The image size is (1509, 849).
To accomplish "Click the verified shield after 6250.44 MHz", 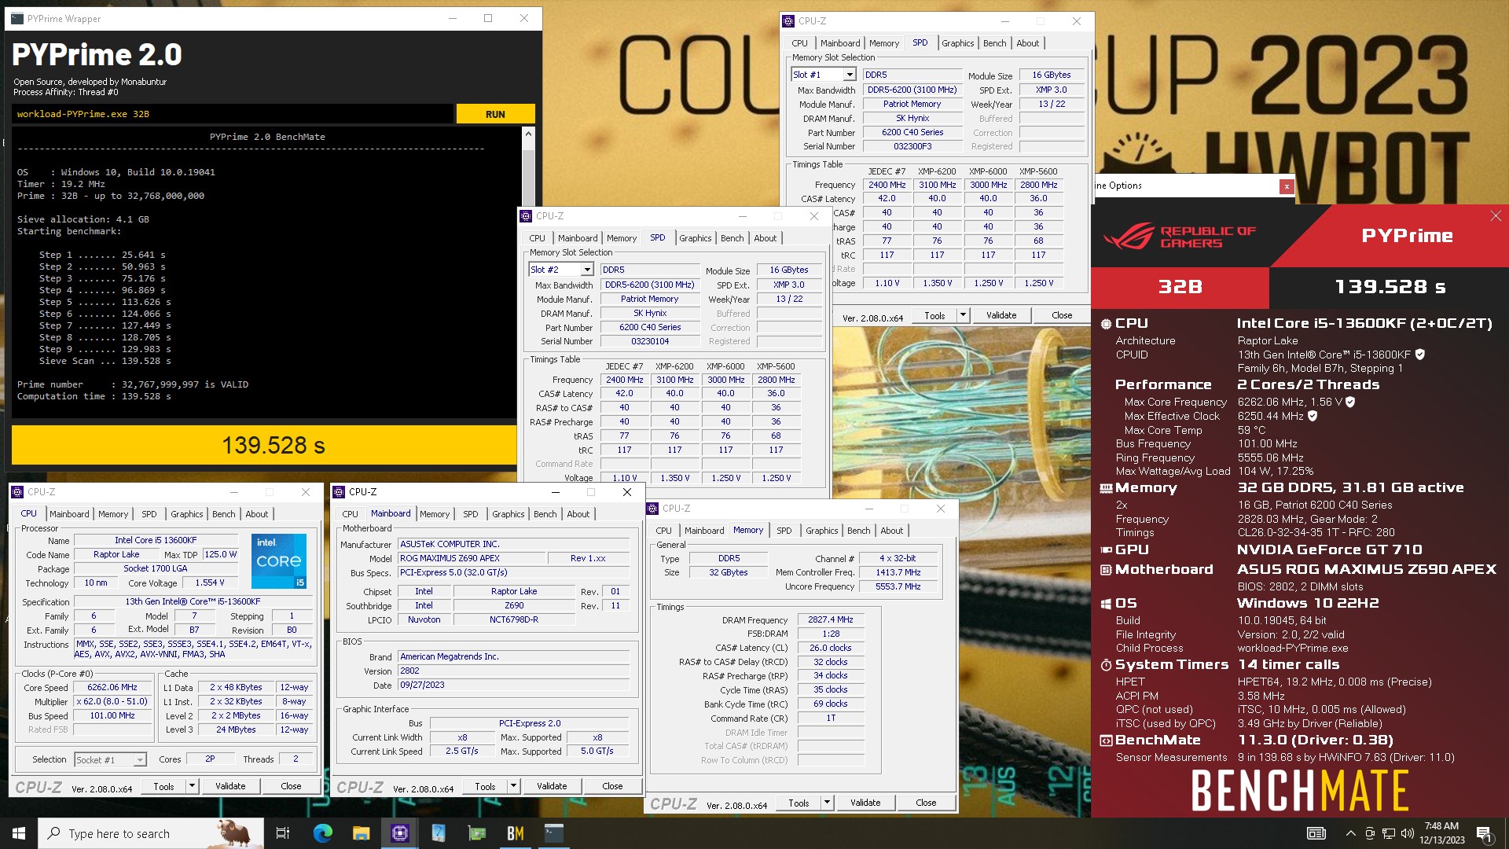I will pos(1313,416).
